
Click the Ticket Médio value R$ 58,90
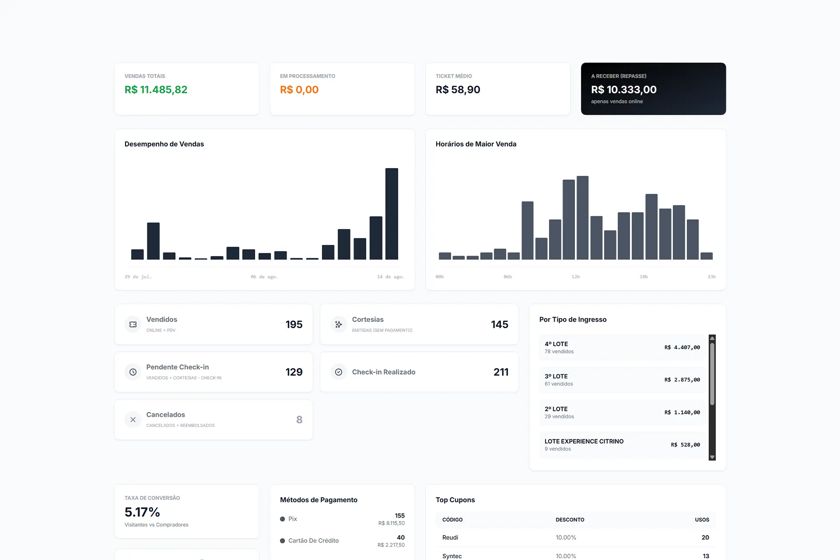tap(458, 90)
